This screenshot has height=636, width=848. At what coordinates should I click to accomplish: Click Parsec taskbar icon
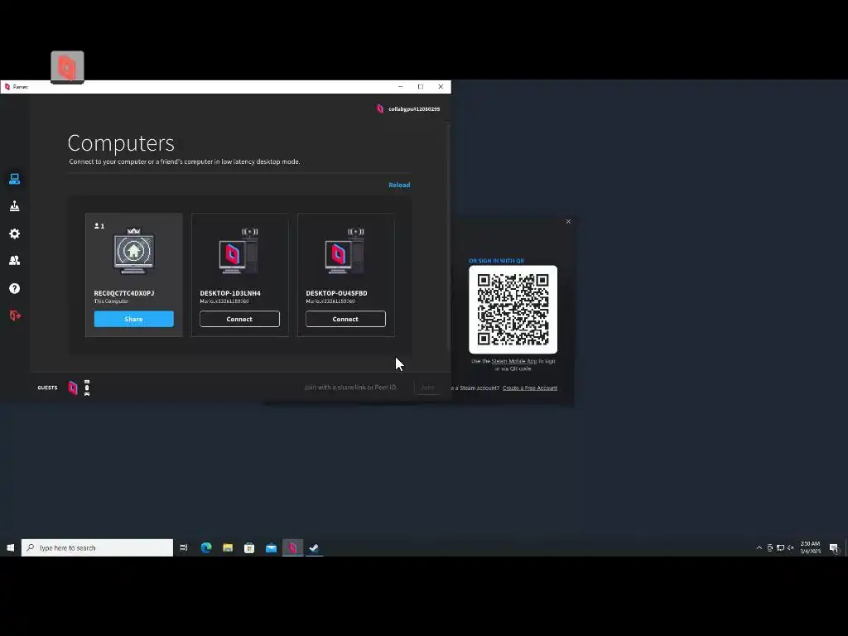coord(292,548)
